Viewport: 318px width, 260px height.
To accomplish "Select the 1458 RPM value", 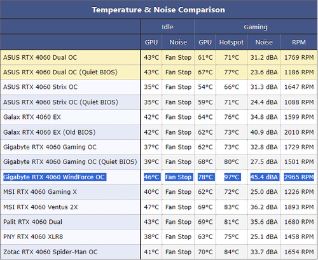I will pos(299,236).
